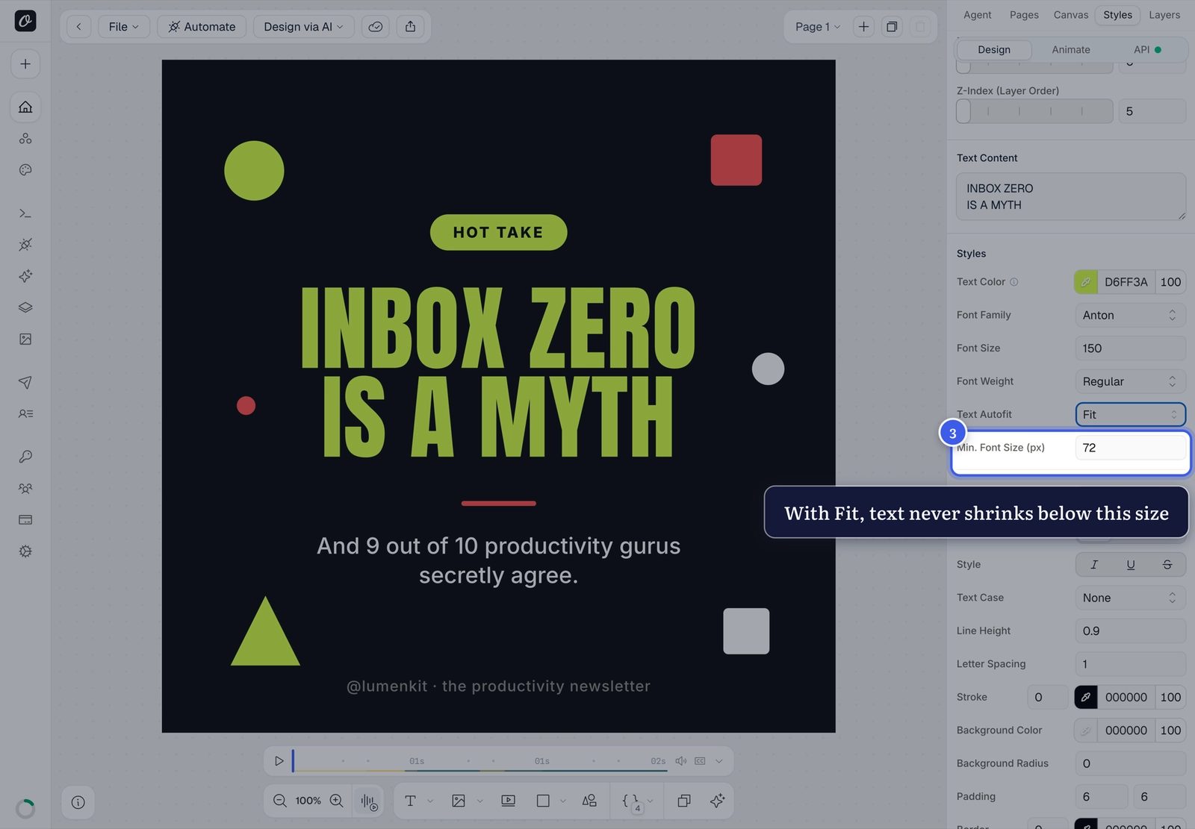Open the Text Case dropdown showing None
This screenshot has width=1195, height=829.
coord(1130,598)
